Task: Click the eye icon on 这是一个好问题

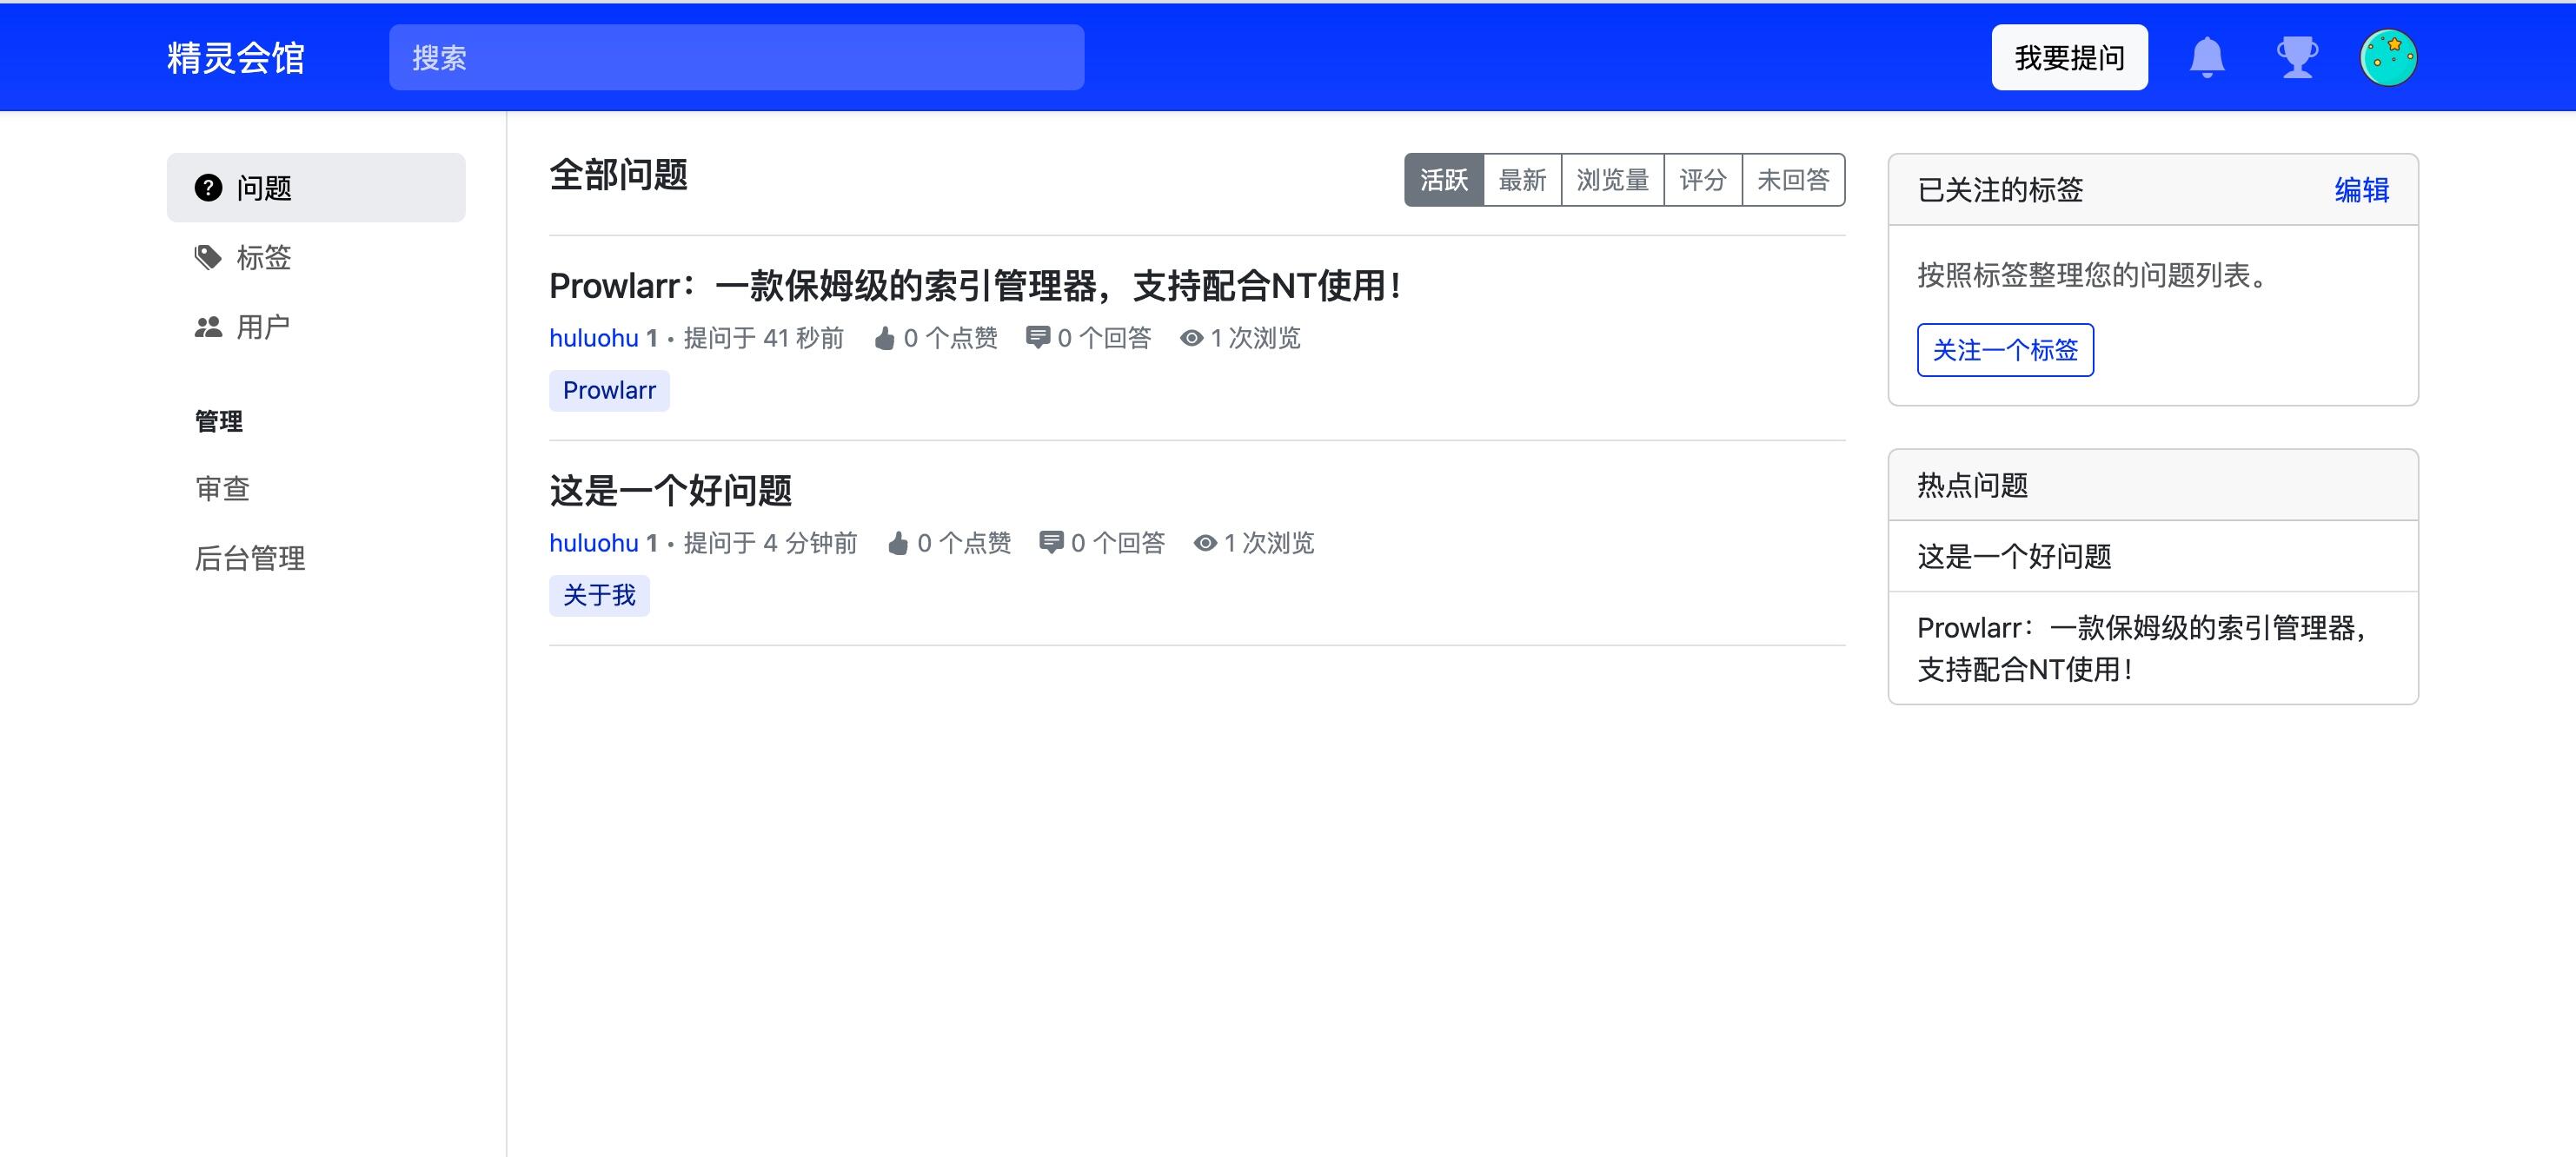Action: tap(1205, 543)
